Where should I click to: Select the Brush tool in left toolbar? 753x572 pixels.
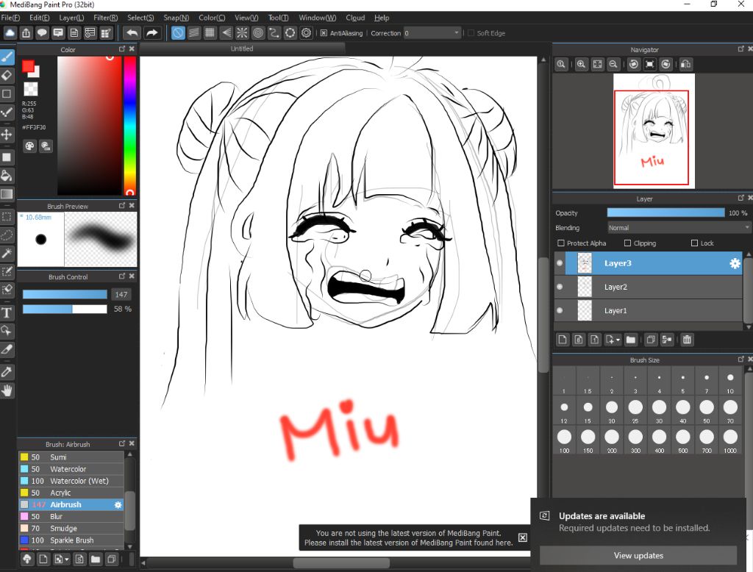pos(7,57)
